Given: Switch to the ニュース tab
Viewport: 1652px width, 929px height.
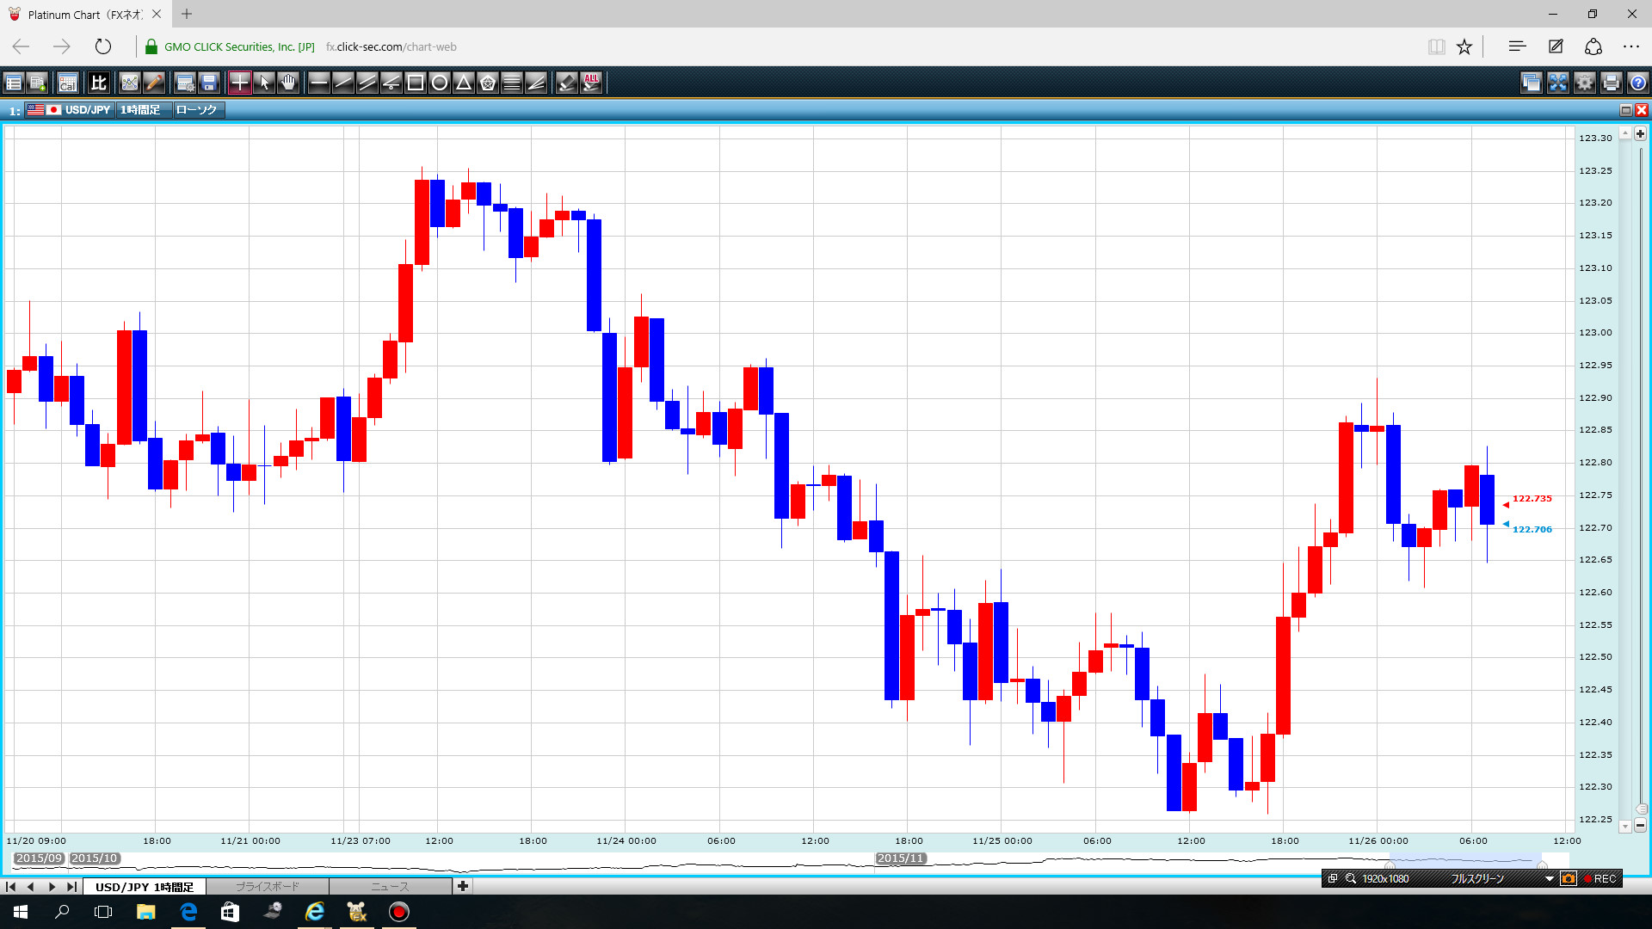Looking at the screenshot, I should click(x=390, y=886).
